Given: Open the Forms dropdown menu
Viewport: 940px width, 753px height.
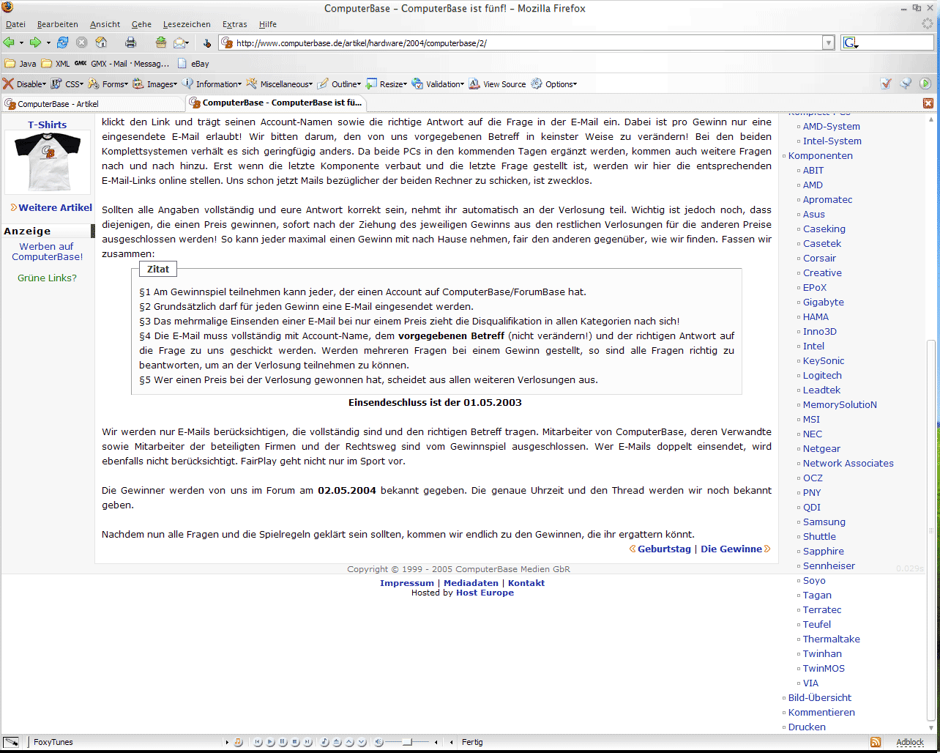Looking at the screenshot, I should pyautogui.click(x=108, y=84).
